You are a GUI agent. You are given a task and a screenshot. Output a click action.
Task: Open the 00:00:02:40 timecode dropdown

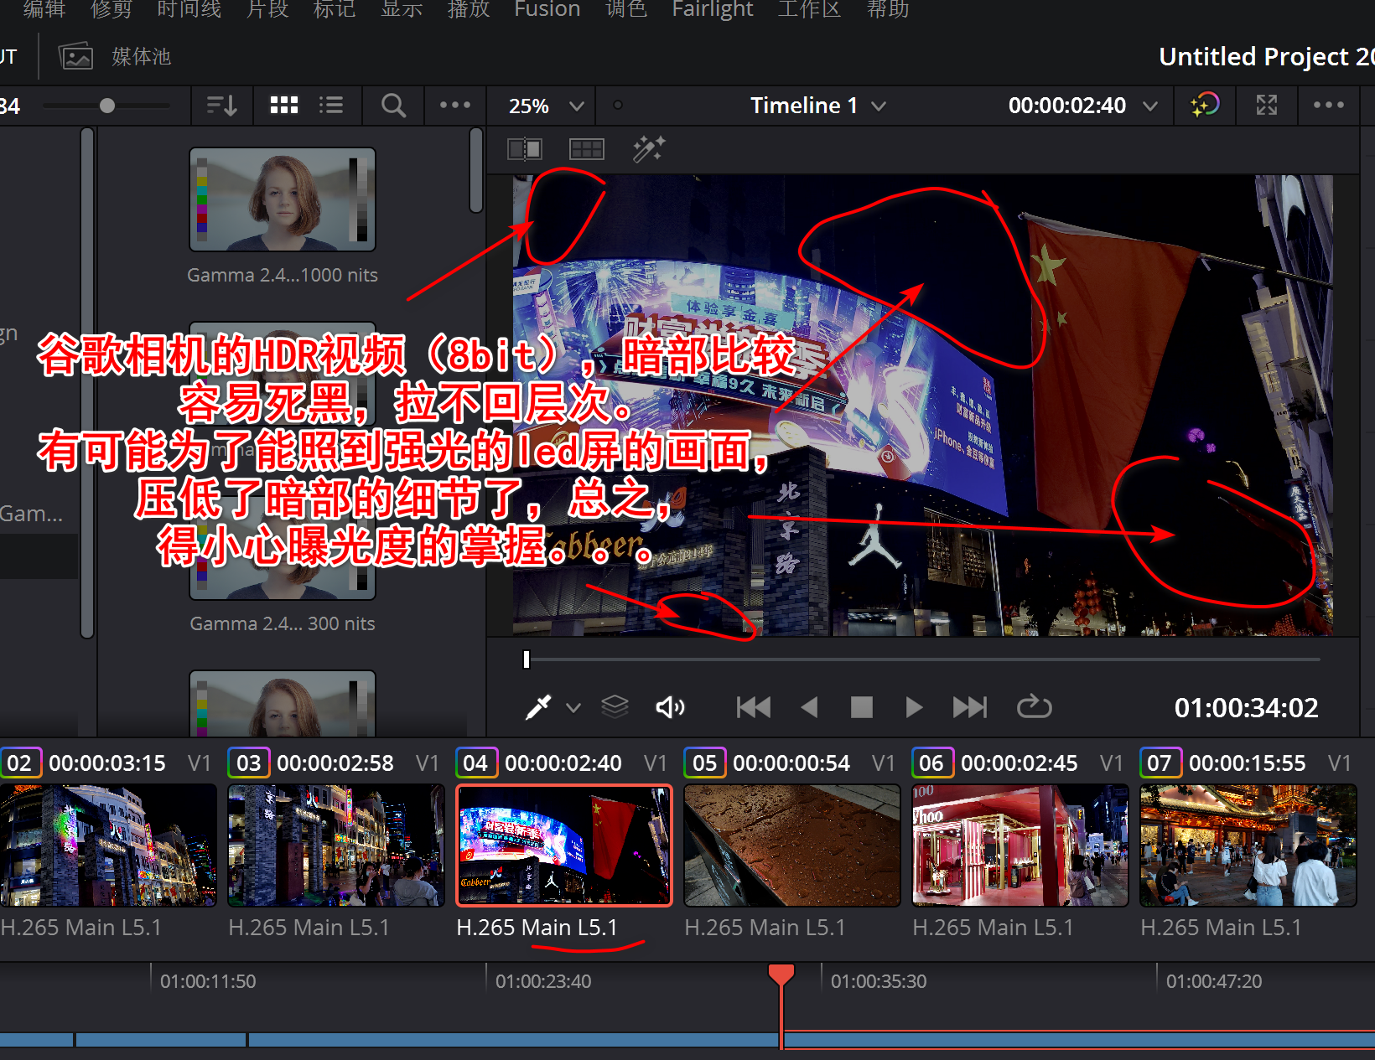point(1082,106)
